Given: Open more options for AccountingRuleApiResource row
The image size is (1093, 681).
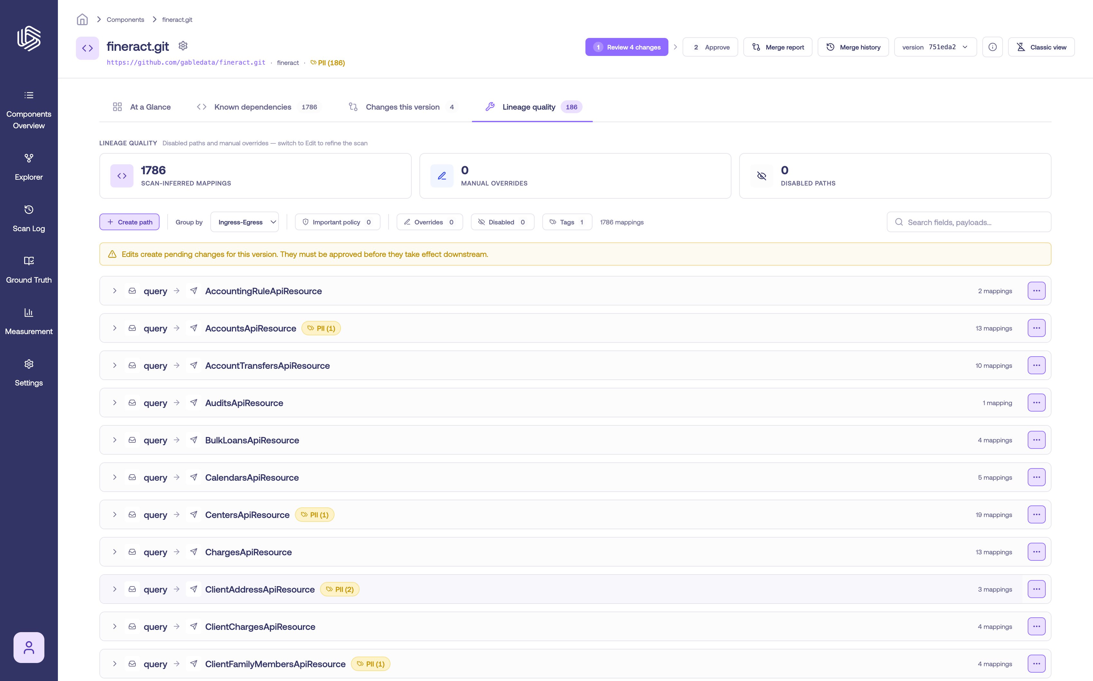Looking at the screenshot, I should [x=1036, y=291].
